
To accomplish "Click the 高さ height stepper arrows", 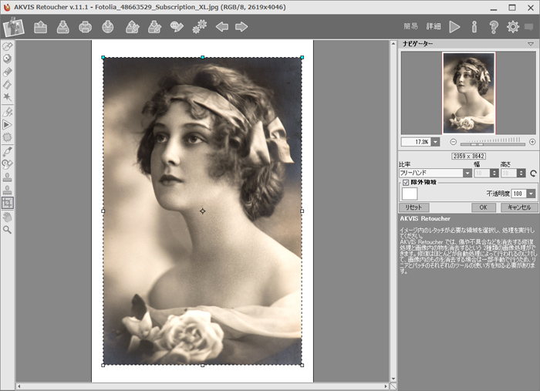I will pos(521,173).
